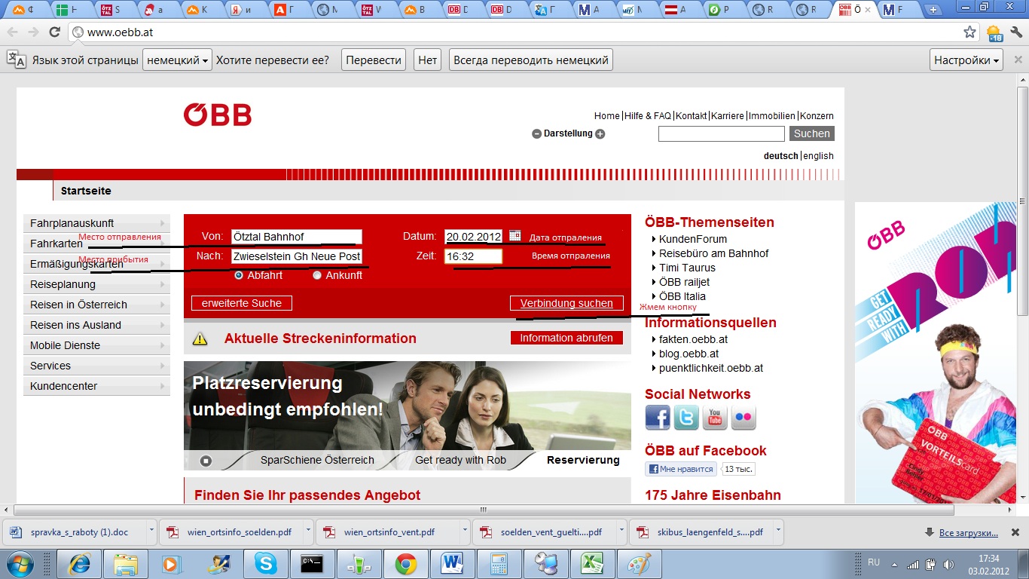
Task: Click the horizontal page scrollbar
Action: pyautogui.click(x=483, y=510)
